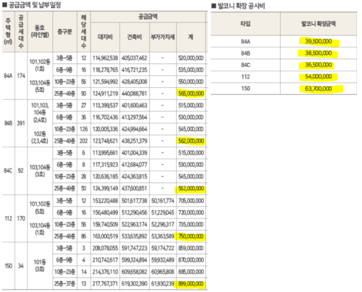Click land cost value 114,962,538
Image resolution: width=362 pixels, height=292 pixels.
point(105,58)
